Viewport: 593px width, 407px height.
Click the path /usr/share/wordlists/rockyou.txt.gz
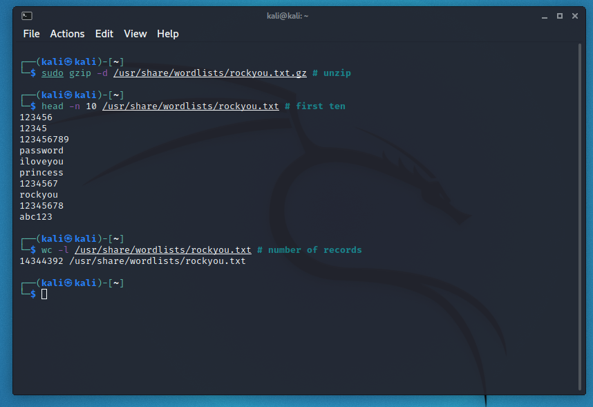[210, 73]
